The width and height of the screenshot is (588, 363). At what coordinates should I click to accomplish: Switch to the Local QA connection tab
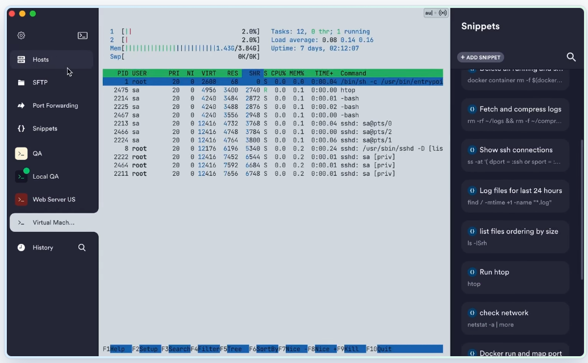(x=45, y=176)
